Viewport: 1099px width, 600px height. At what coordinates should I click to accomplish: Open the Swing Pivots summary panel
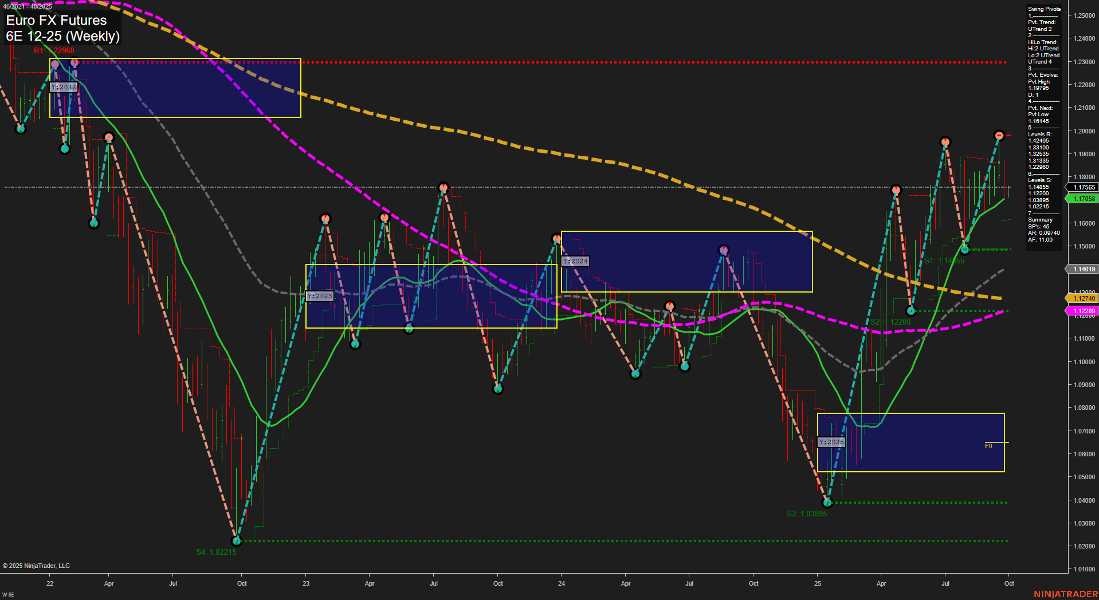point(1044,9)
